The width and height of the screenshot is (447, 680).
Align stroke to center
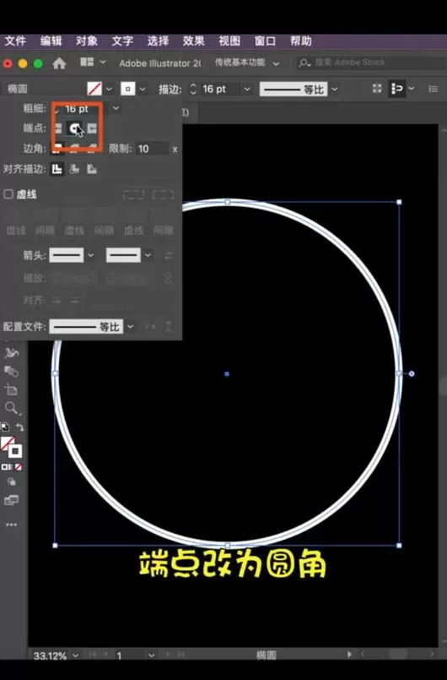(x=57, y=169)
